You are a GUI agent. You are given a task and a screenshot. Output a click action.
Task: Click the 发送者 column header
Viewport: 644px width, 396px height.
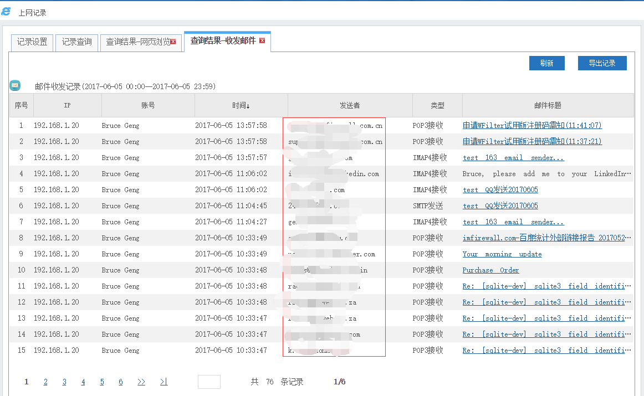[350, 105]
